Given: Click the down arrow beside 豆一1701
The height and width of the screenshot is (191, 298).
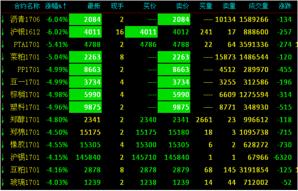Looking at the screenshot, I should (x=3, y=82).
